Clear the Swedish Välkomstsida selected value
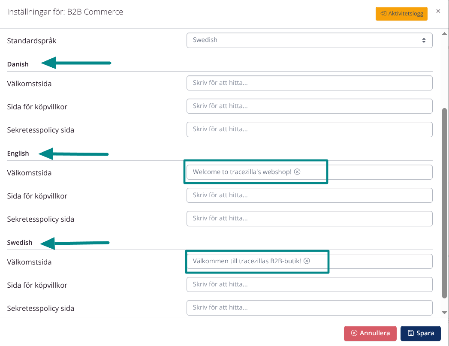Image resolution: width=449 pixels, height=346 pixels. tap(307, 261)
